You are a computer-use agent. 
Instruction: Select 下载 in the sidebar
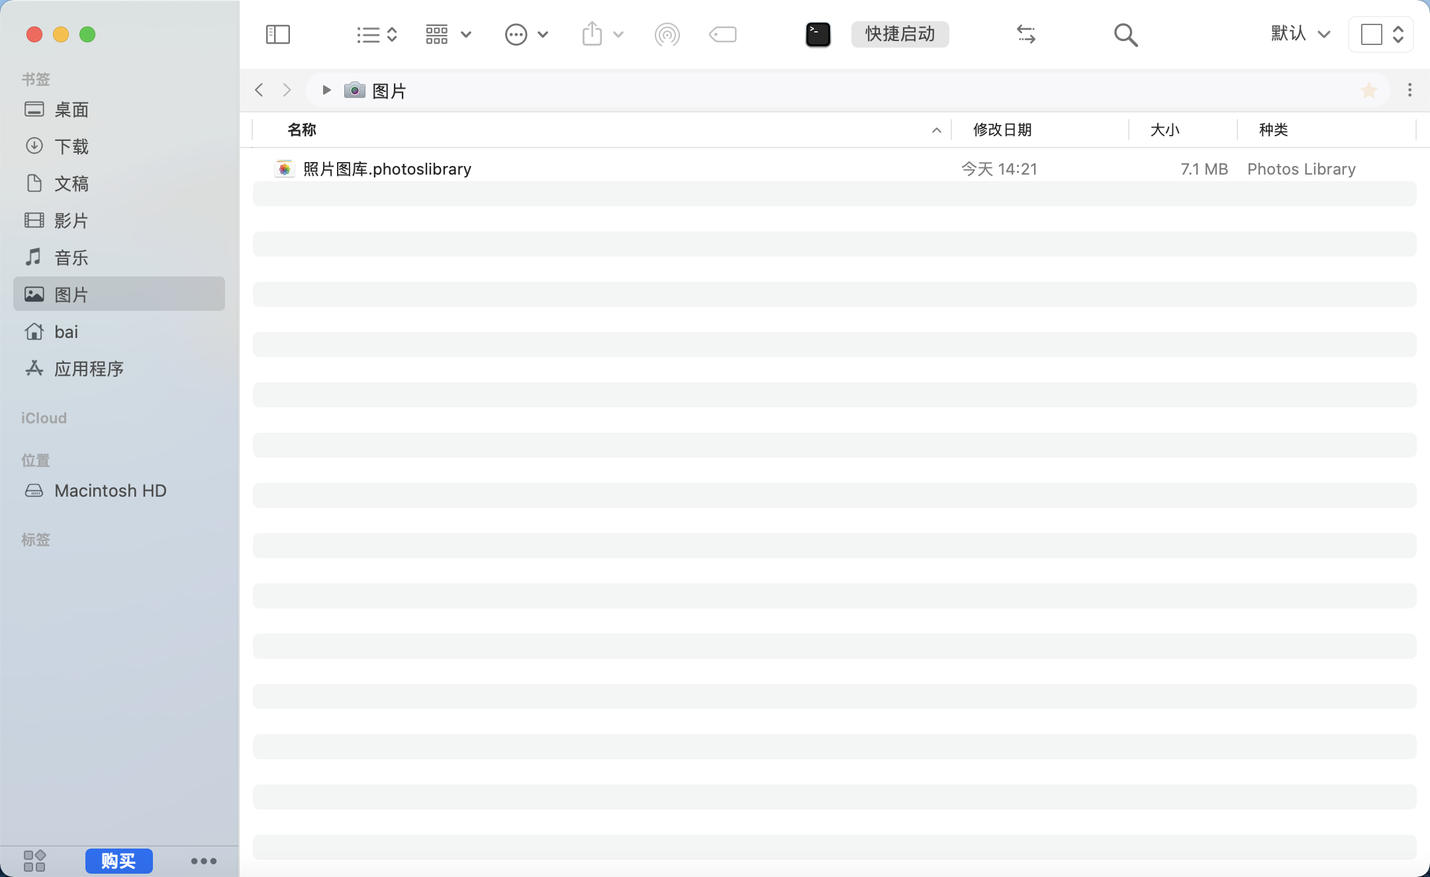coord(71,146)
